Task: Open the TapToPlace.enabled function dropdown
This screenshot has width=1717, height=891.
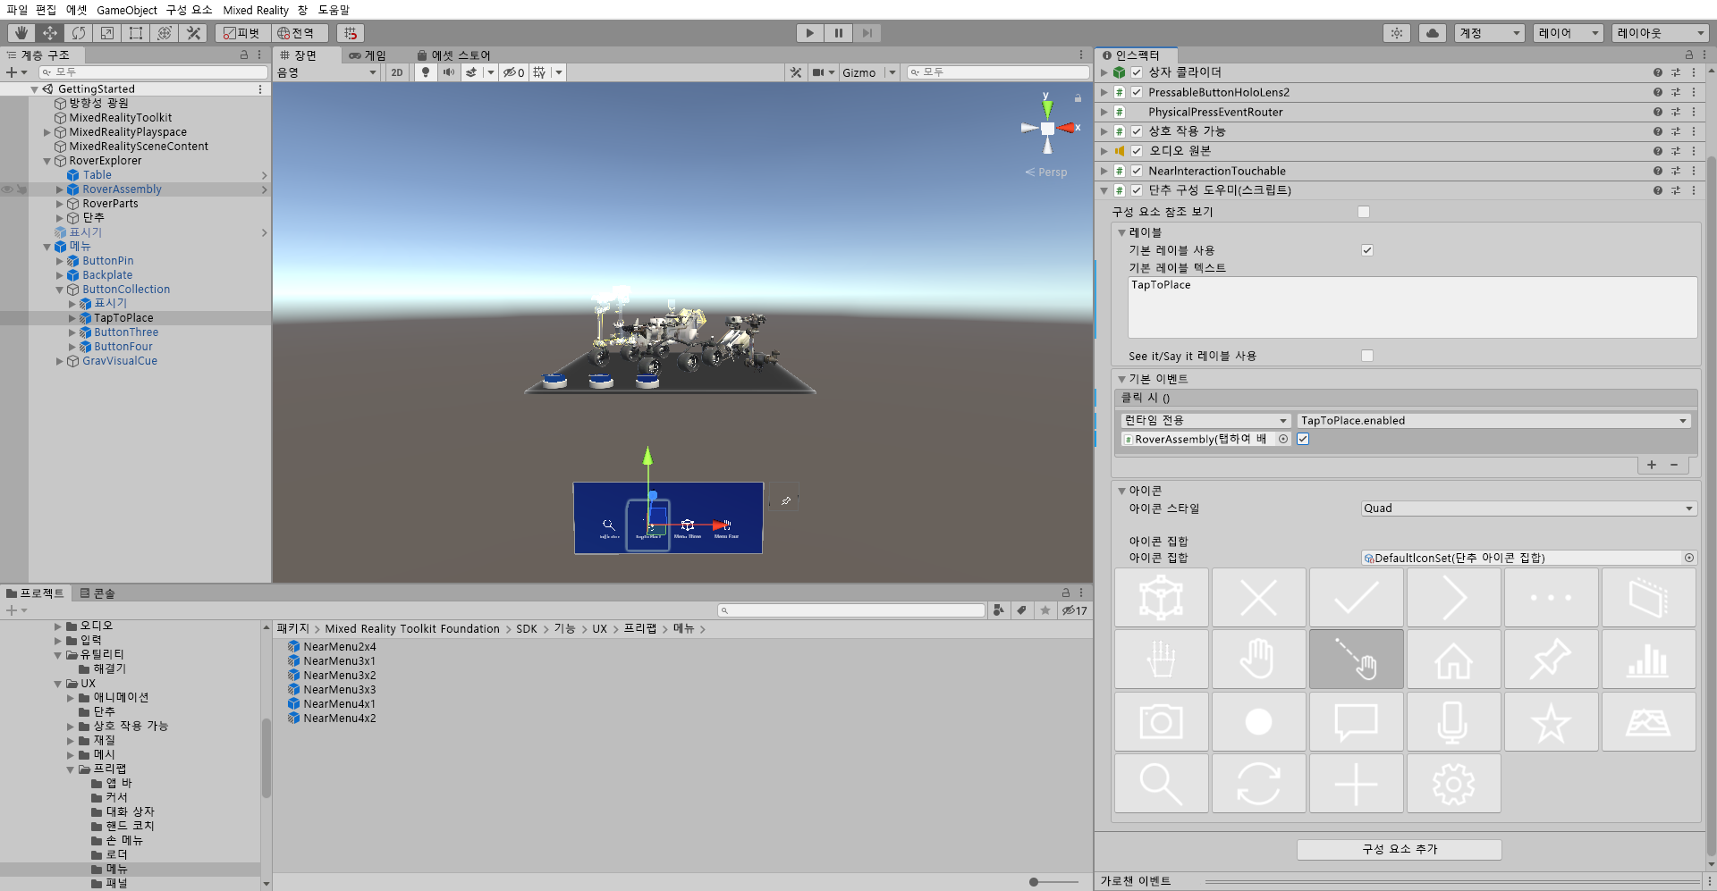Action: (1493, 420)
